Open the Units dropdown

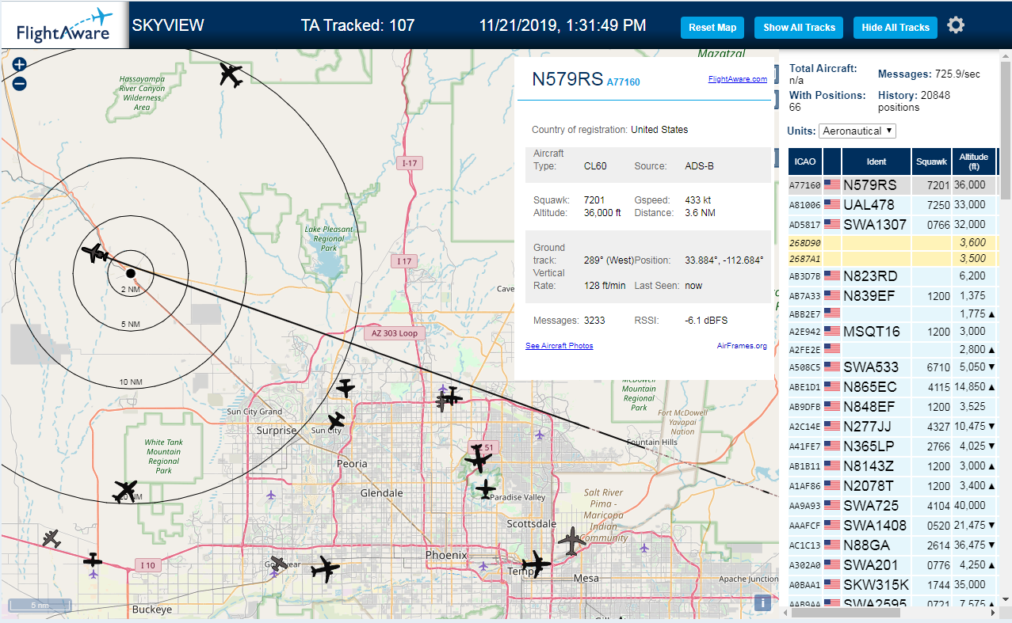857,131
